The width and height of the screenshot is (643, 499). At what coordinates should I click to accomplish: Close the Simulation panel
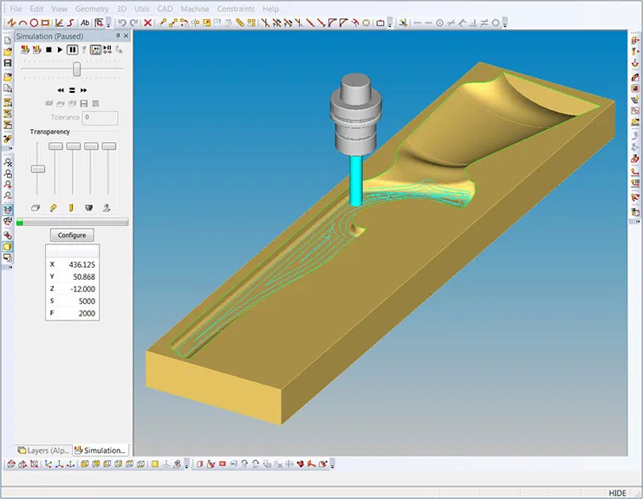tap(126, 36)
